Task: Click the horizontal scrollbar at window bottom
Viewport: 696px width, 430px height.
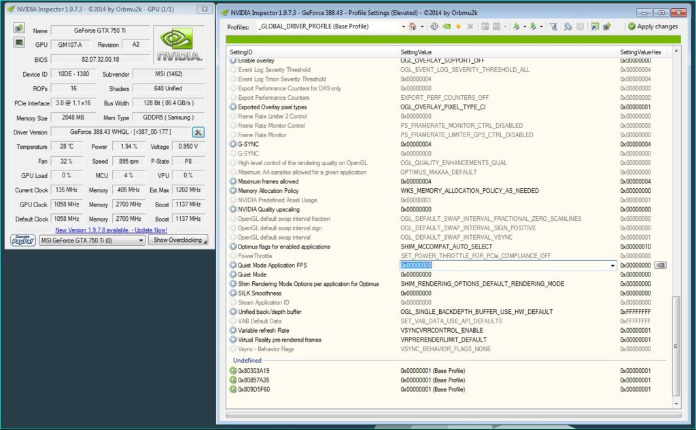Action: (x=453, y=415)
